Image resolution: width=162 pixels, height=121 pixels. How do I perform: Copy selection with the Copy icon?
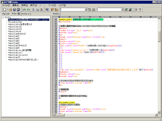coord(37,10)
